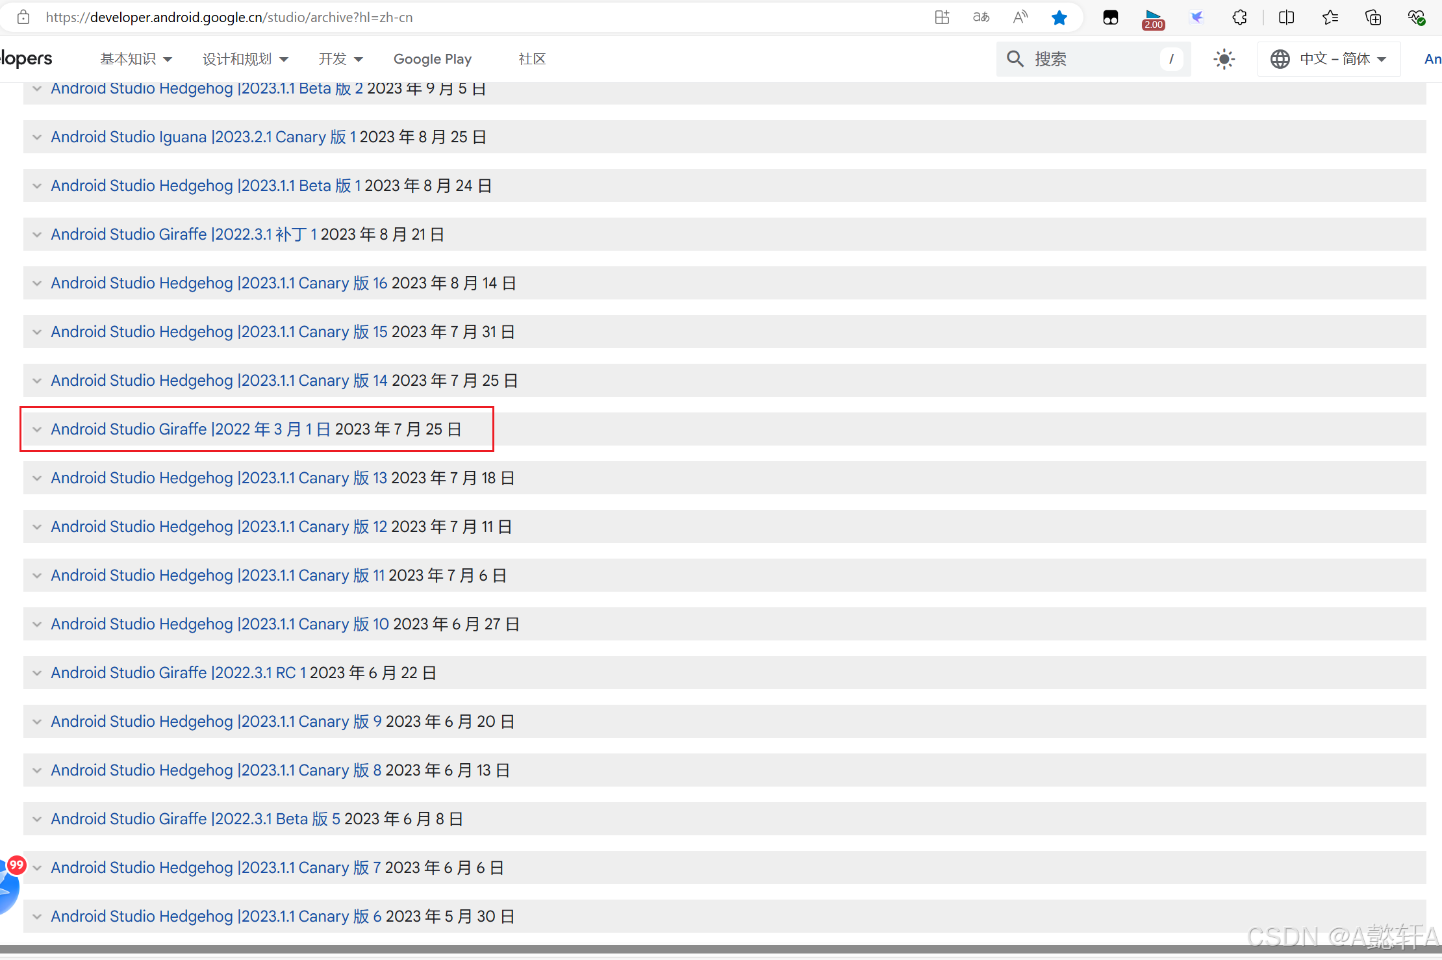Click the read aloud icon

point(1020,18)
